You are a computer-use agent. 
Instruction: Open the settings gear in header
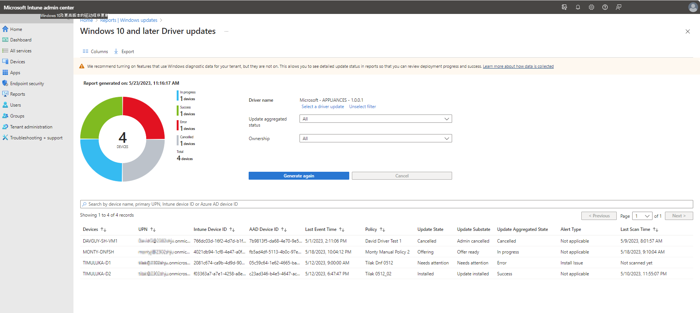coord(591,7)
